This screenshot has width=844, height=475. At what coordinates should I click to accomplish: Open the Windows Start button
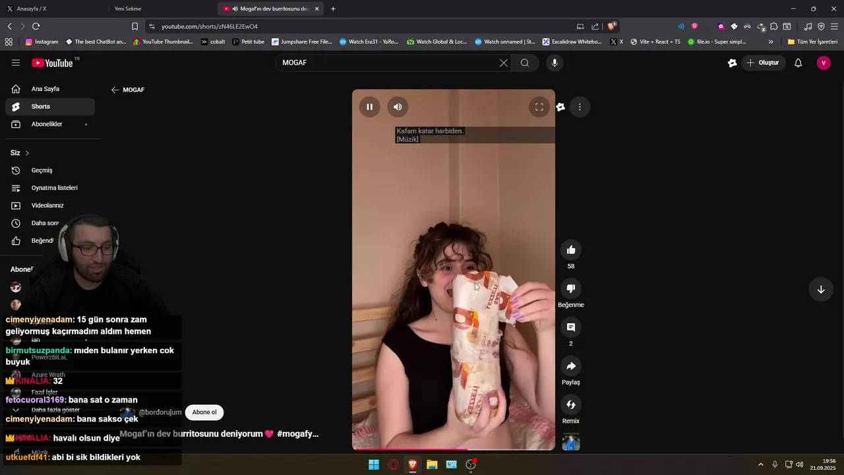374,464
